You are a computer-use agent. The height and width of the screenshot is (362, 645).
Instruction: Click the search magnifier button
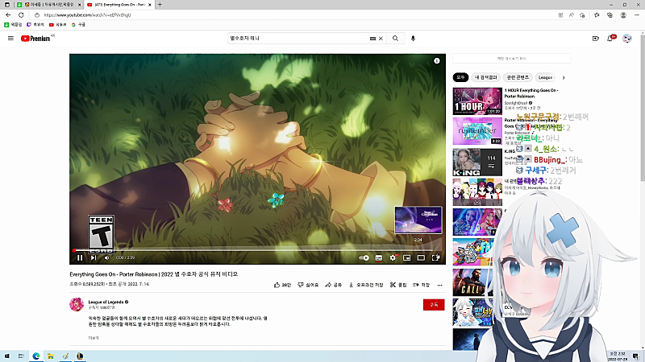(x=395, y=38)
